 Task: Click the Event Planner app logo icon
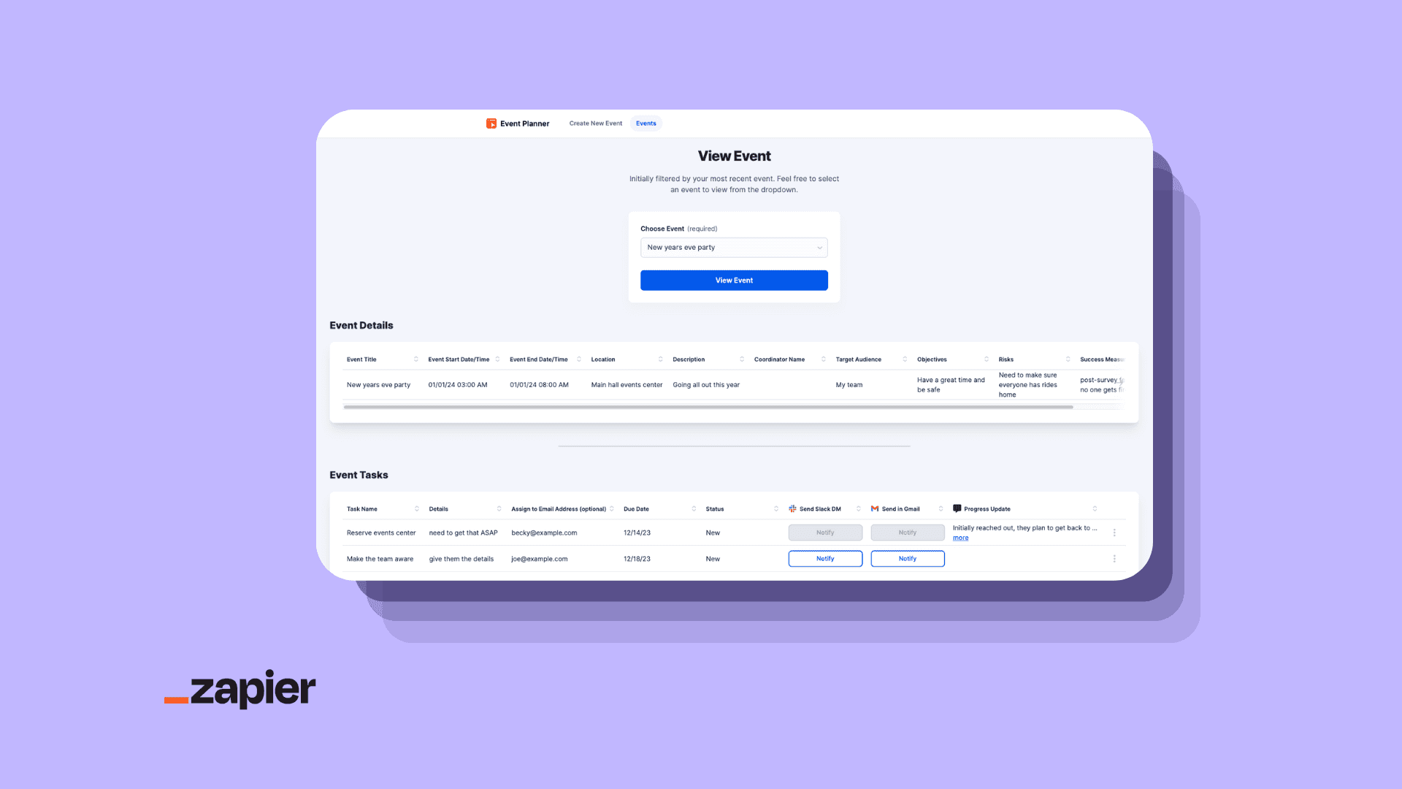tap(491, 123)
